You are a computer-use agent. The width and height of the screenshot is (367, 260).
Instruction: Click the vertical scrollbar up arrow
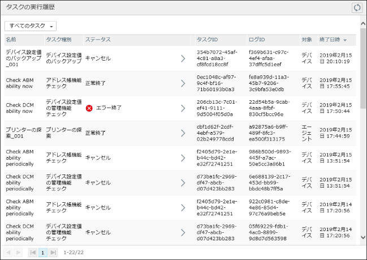(x=362, y=25)
